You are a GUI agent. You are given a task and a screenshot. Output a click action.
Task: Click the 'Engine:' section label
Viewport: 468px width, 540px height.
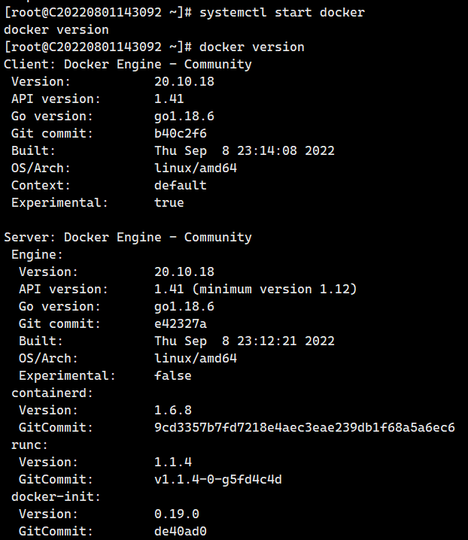[x=37, y=254]
